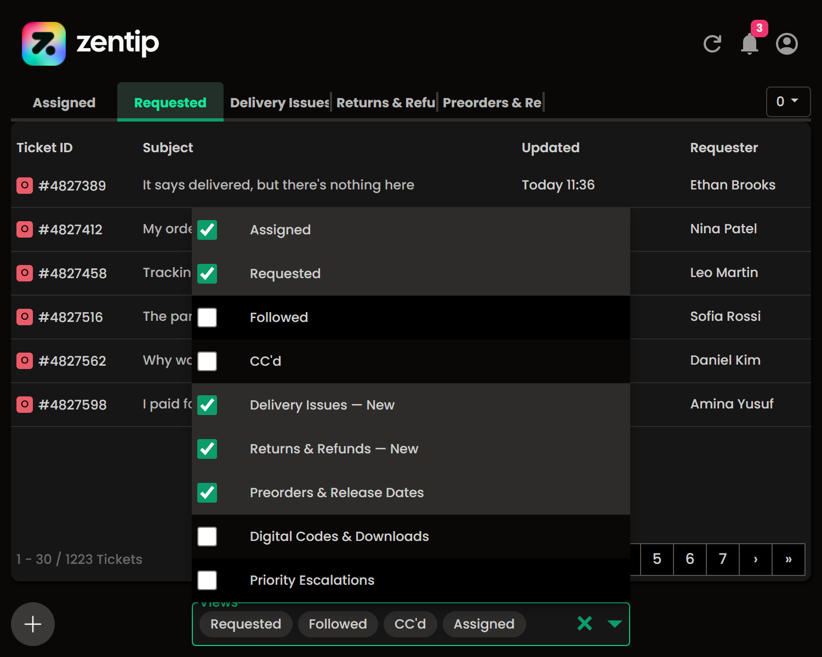This screenshot has height=657, width=822.
Task: Uncheck Returns & Refunds — New checkbox
Action: [x=207, y=449]
